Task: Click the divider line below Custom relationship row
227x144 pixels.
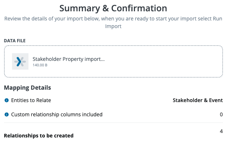Action: point(113,123)
